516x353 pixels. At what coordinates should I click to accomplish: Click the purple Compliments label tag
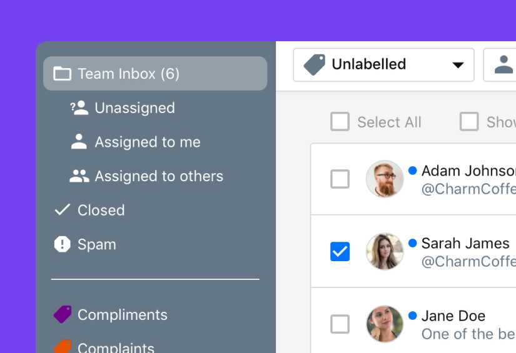point(62,314)
